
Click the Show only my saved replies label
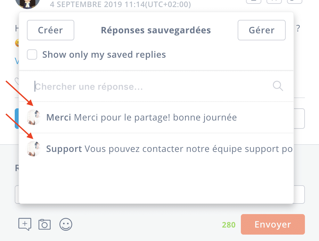point(104,54)
